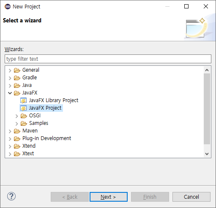Click the wizard list scrollbar thumb
This screenshot has height=208, width=216.
coord(207,109)
